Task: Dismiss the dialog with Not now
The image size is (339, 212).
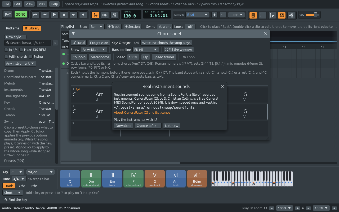Action: (x=171, y=126)
